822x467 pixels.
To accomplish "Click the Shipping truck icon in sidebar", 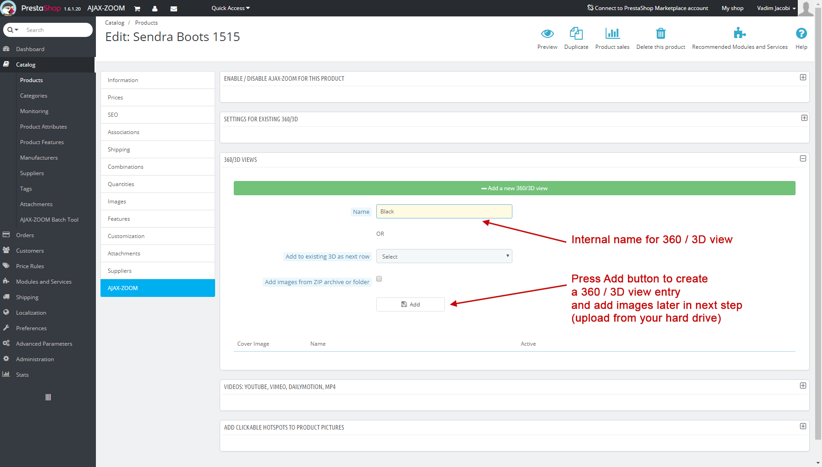I will pyautogui.click(x=6, y=297).
